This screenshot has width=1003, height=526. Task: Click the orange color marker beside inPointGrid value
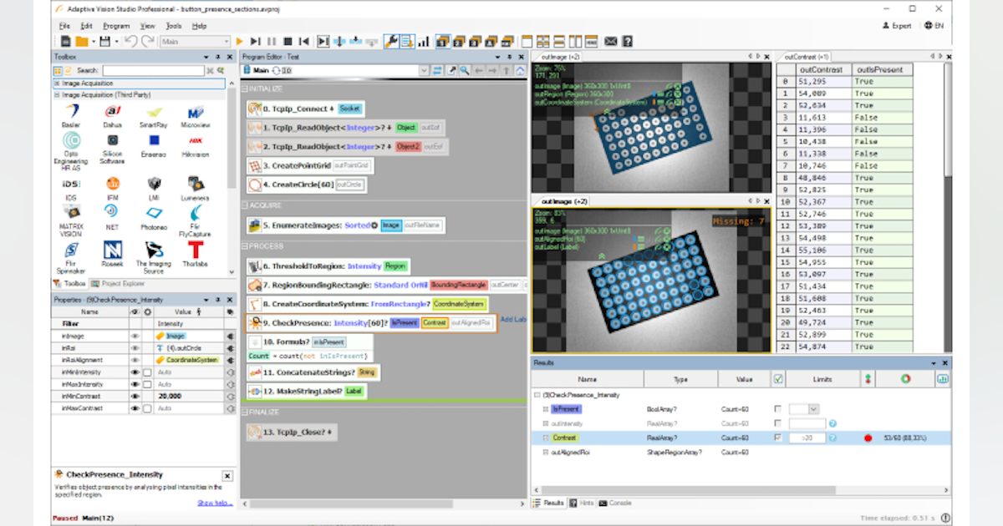[161, 336]
